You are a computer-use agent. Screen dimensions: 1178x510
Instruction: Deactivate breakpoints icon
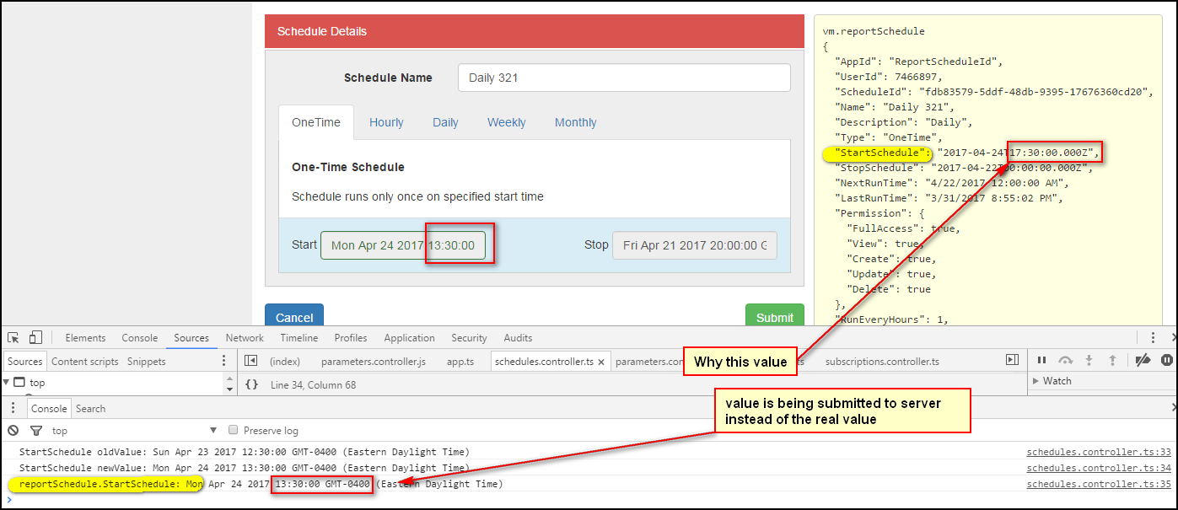click(x=1143, y=360)
